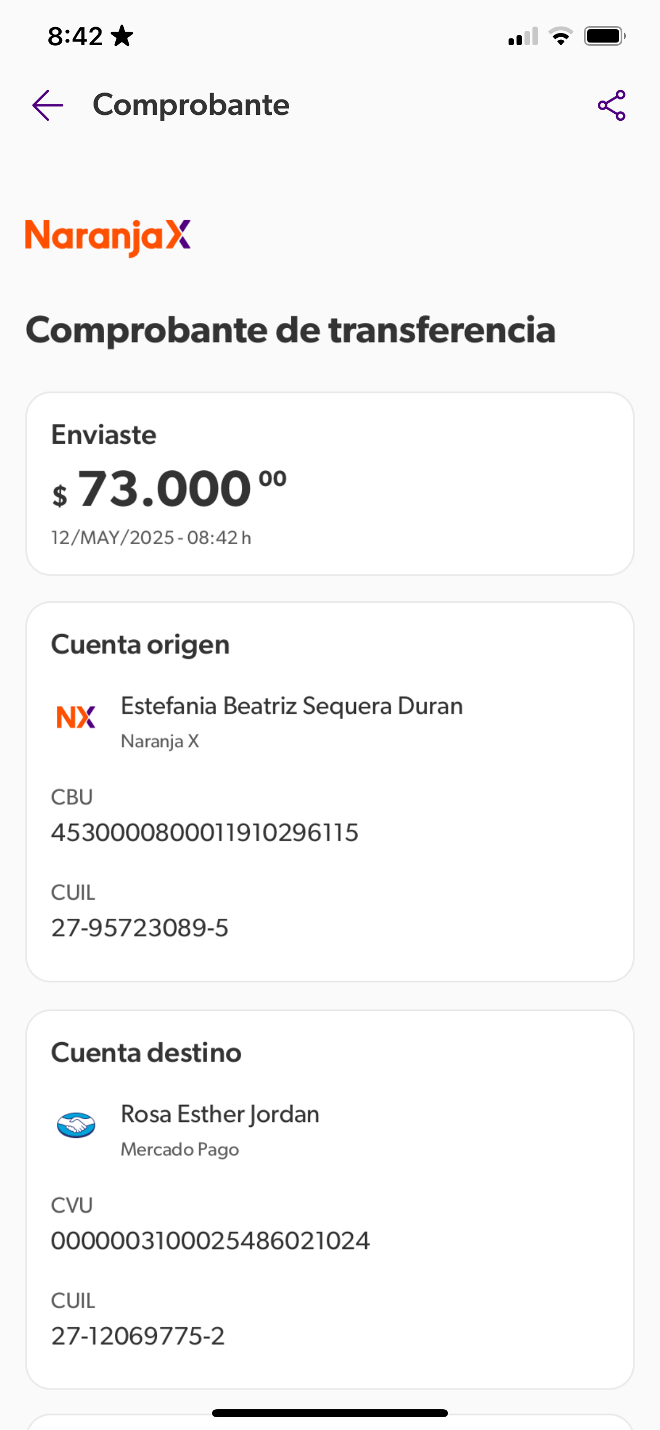660x1430 pixels.
Task: Tap the home indicator bar
Action: [330, 1413]
